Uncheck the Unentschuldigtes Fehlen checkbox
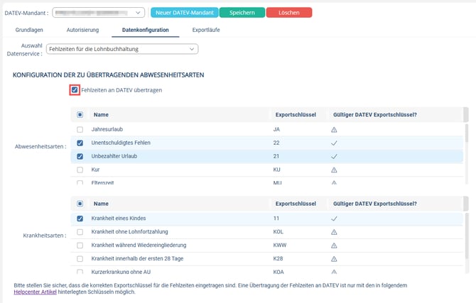This screenshot has width=476, height=303. (80, 143)
